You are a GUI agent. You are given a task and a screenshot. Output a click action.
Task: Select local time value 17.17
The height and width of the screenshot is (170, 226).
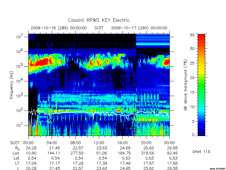55,163
